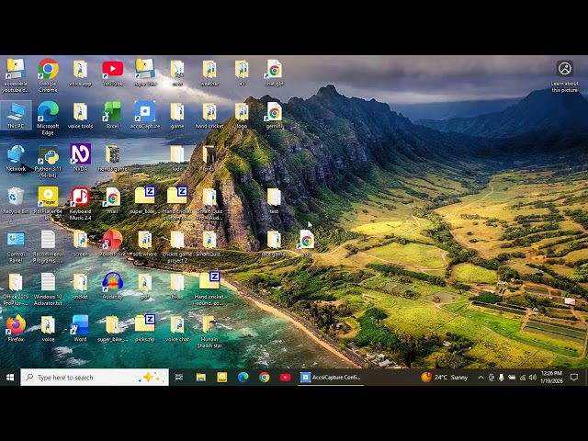This screenshot has width=588, height=441.
Task: Select the Hand cricket sound zip archive
Action: (x=209, y=288)
